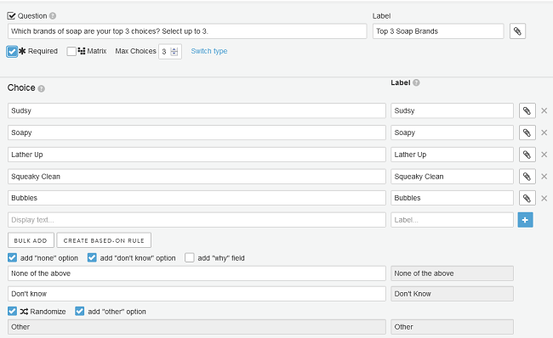Open help icon next to Question heading
This screenshot has height=338, width=553.
click(x=53, y=16)
